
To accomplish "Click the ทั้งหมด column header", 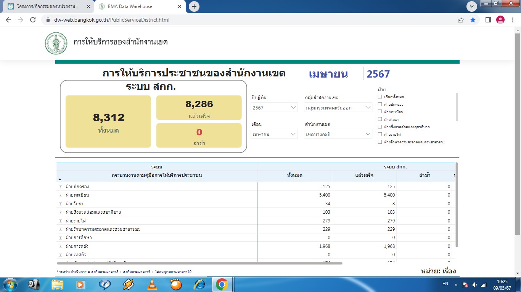I will 294,175.
